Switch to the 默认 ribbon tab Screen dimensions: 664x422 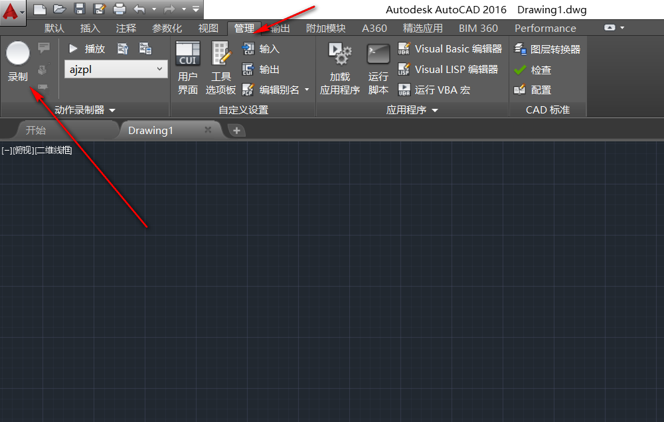coord(54,29)
